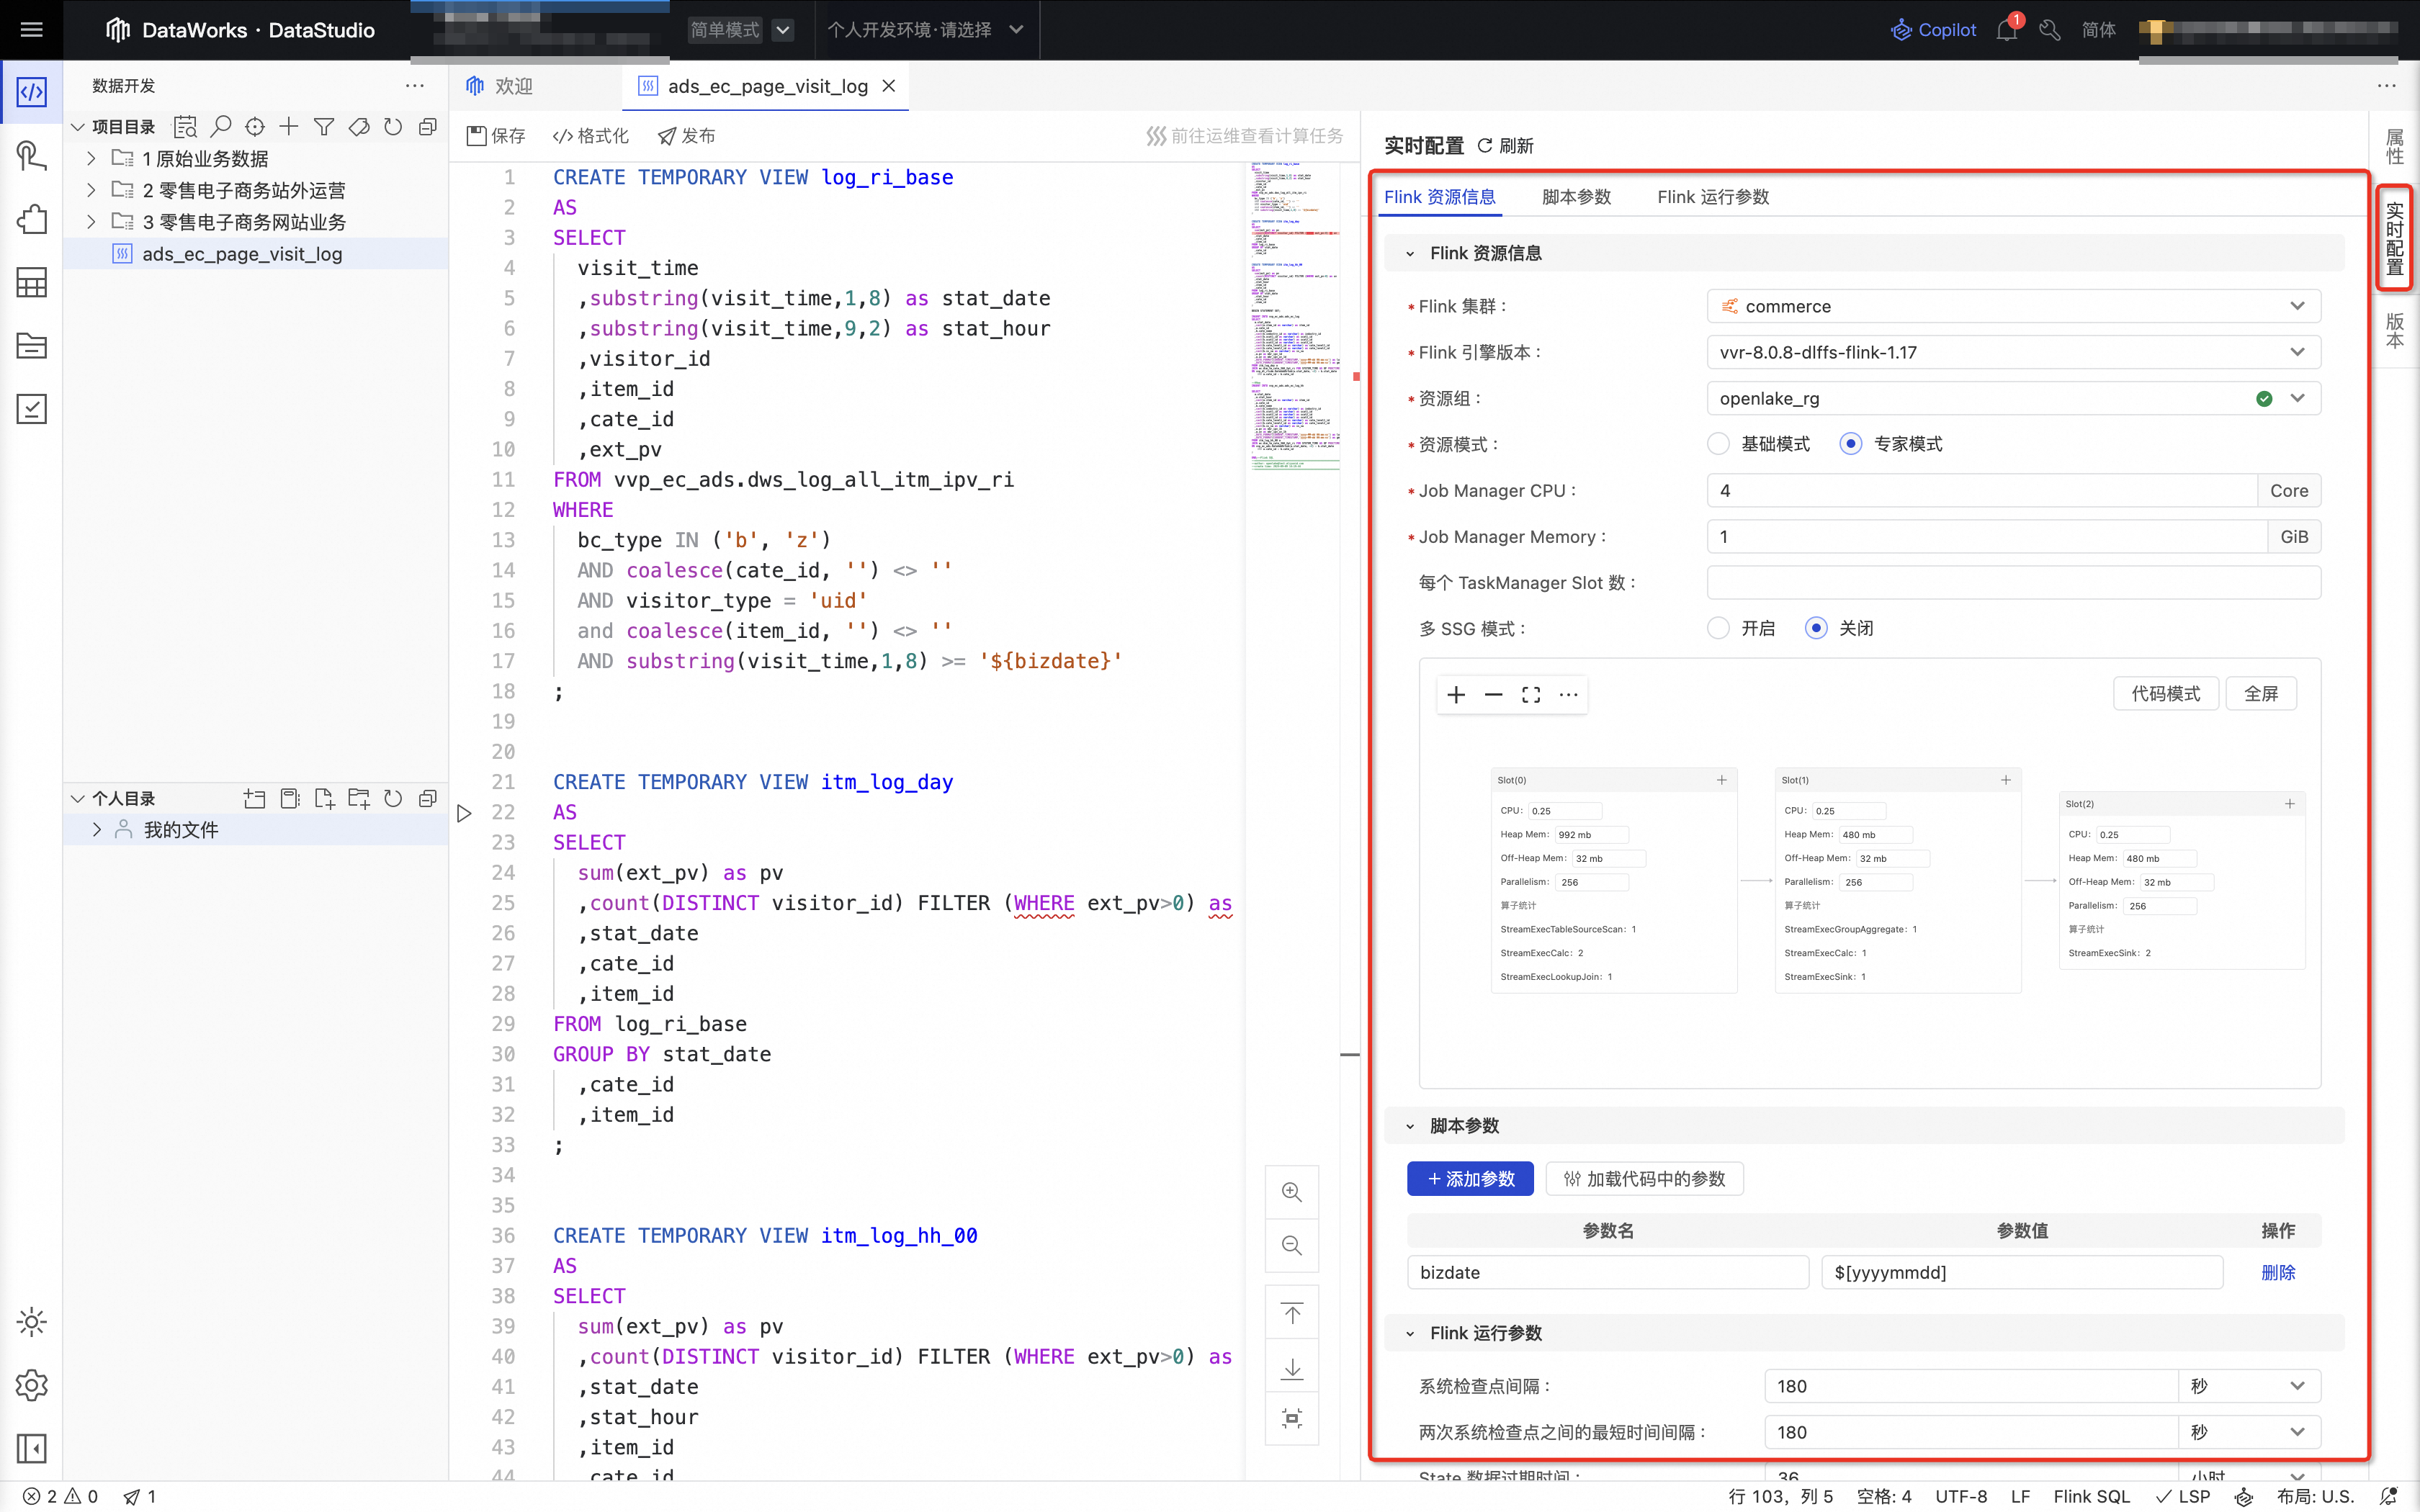Open the 实时配置 side tab

click(2395, 238)
